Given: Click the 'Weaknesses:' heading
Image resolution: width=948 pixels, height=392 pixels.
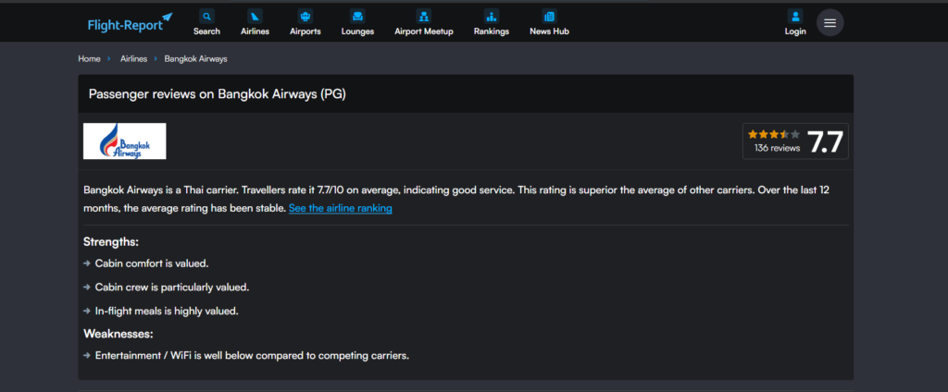Looking at the screenshot, I should pyautogui.click(x=118, y=334).
